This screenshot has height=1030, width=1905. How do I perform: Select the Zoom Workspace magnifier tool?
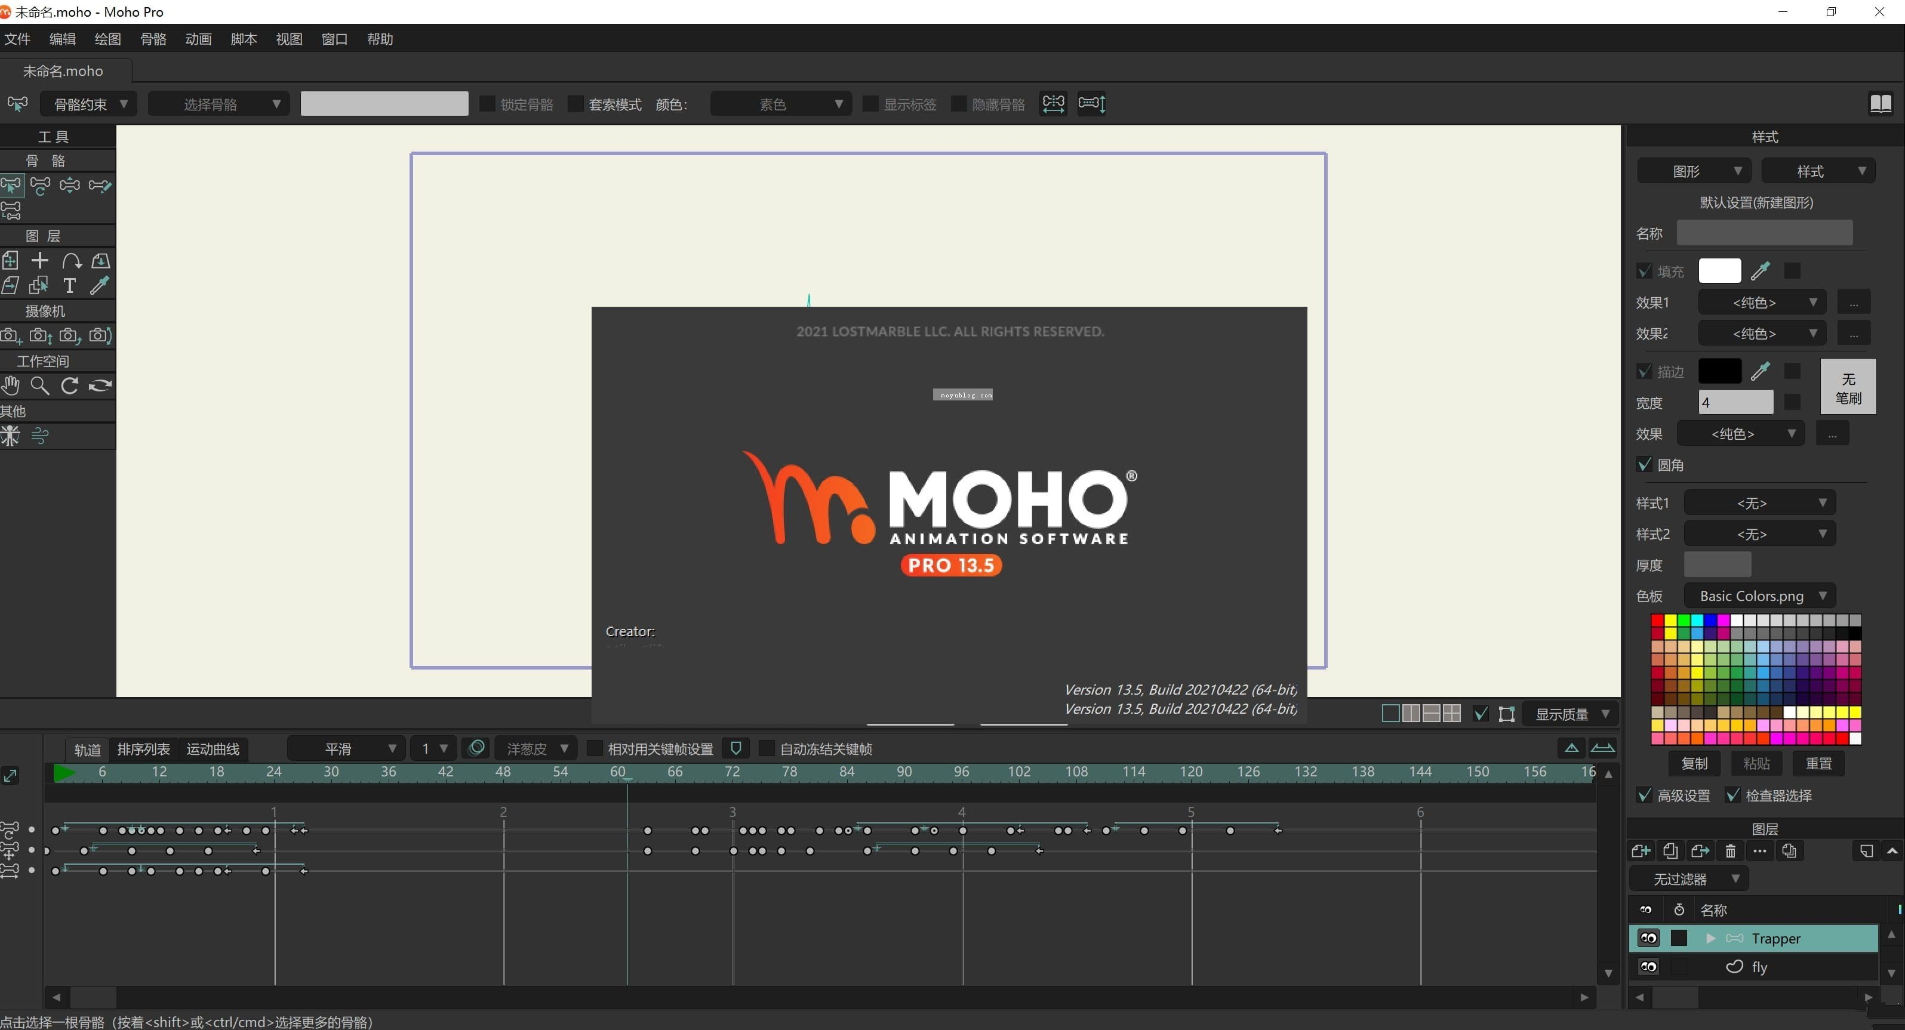coord(40,386)
